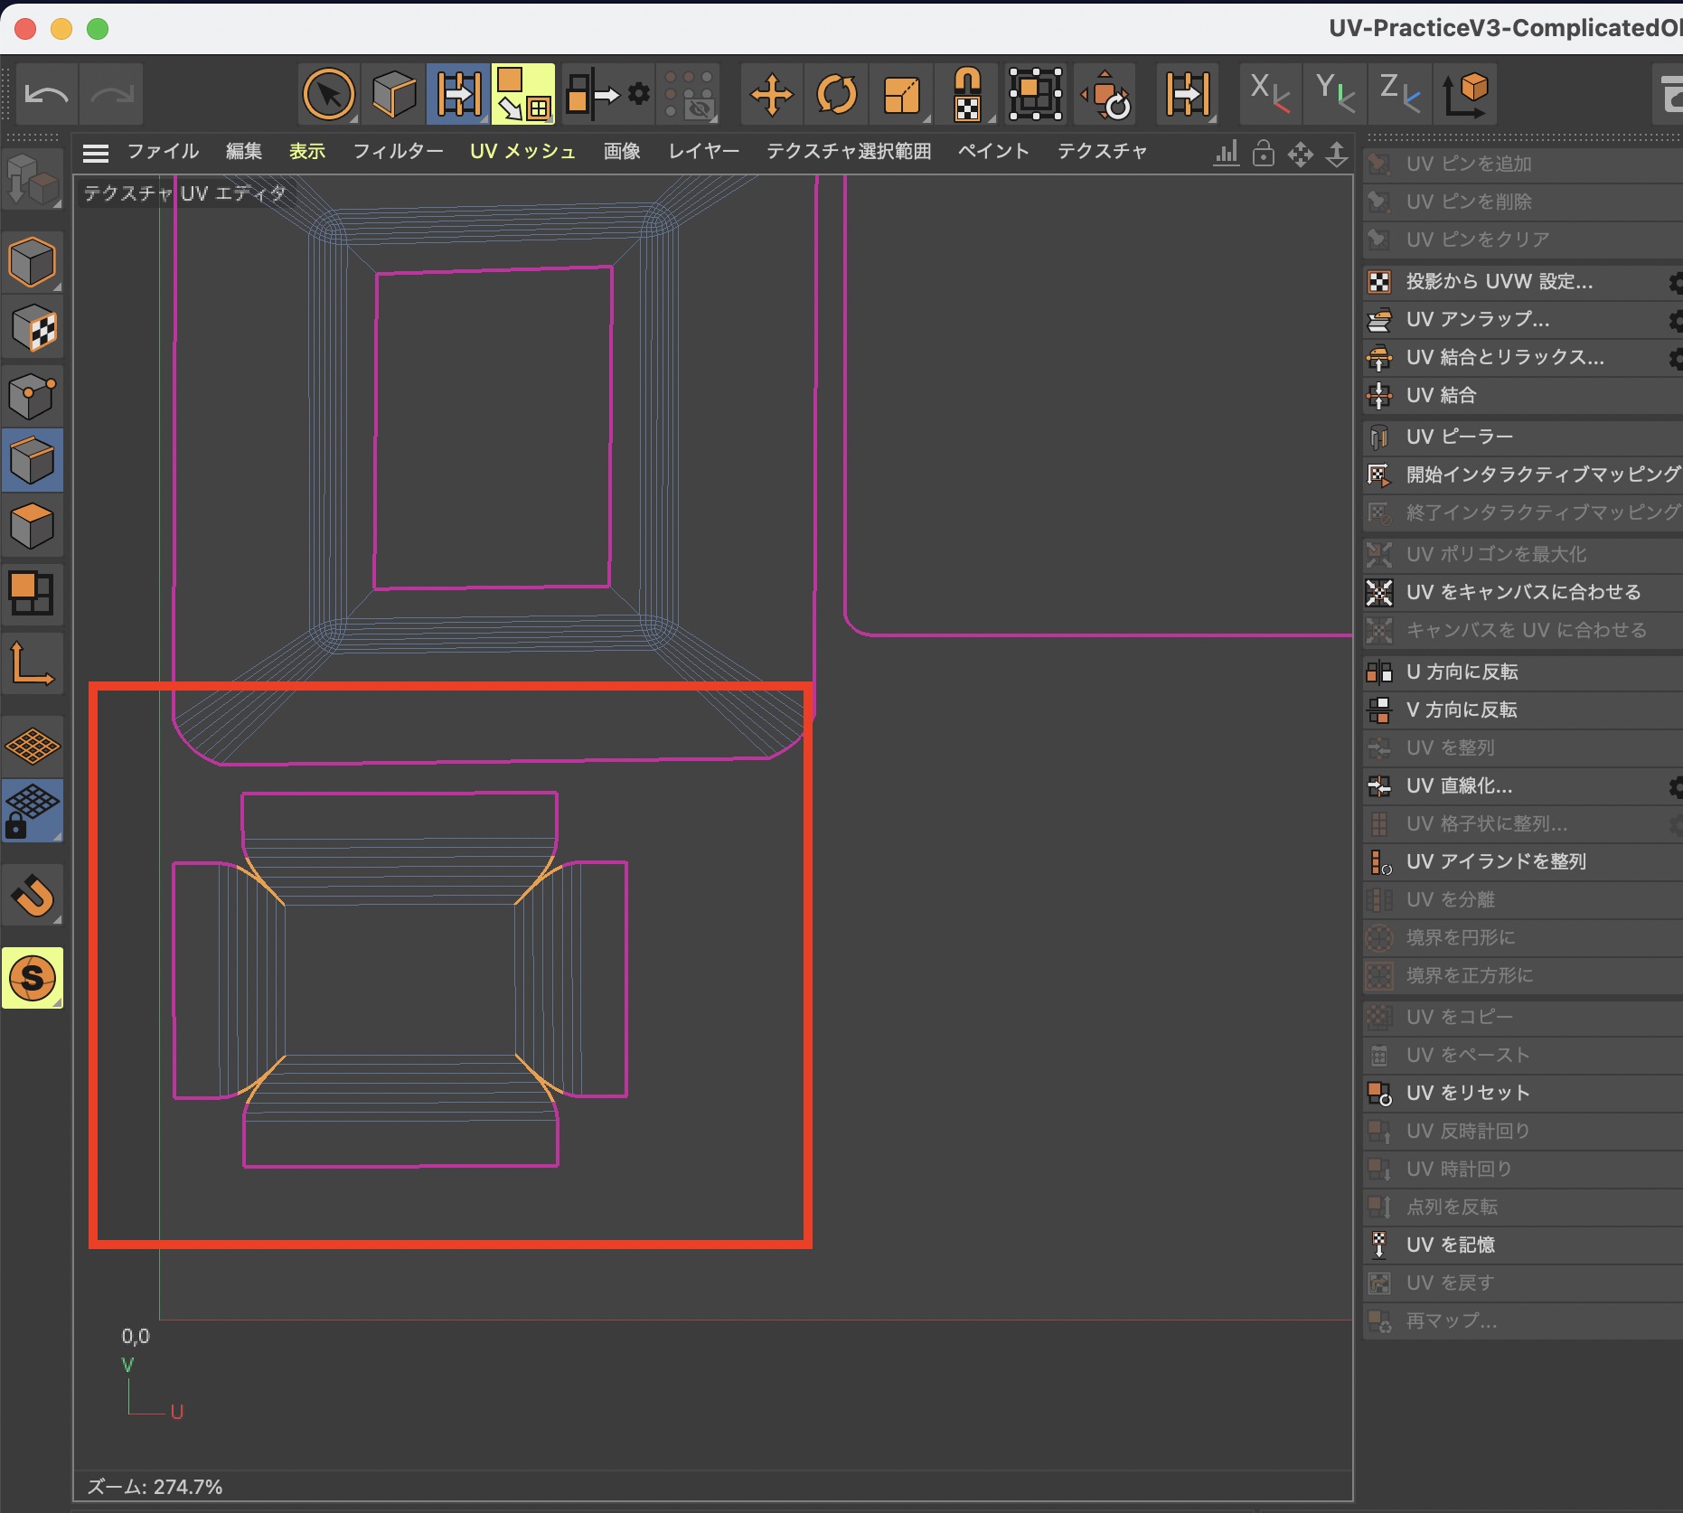Click the Undo arrow icon

(46, 94)
